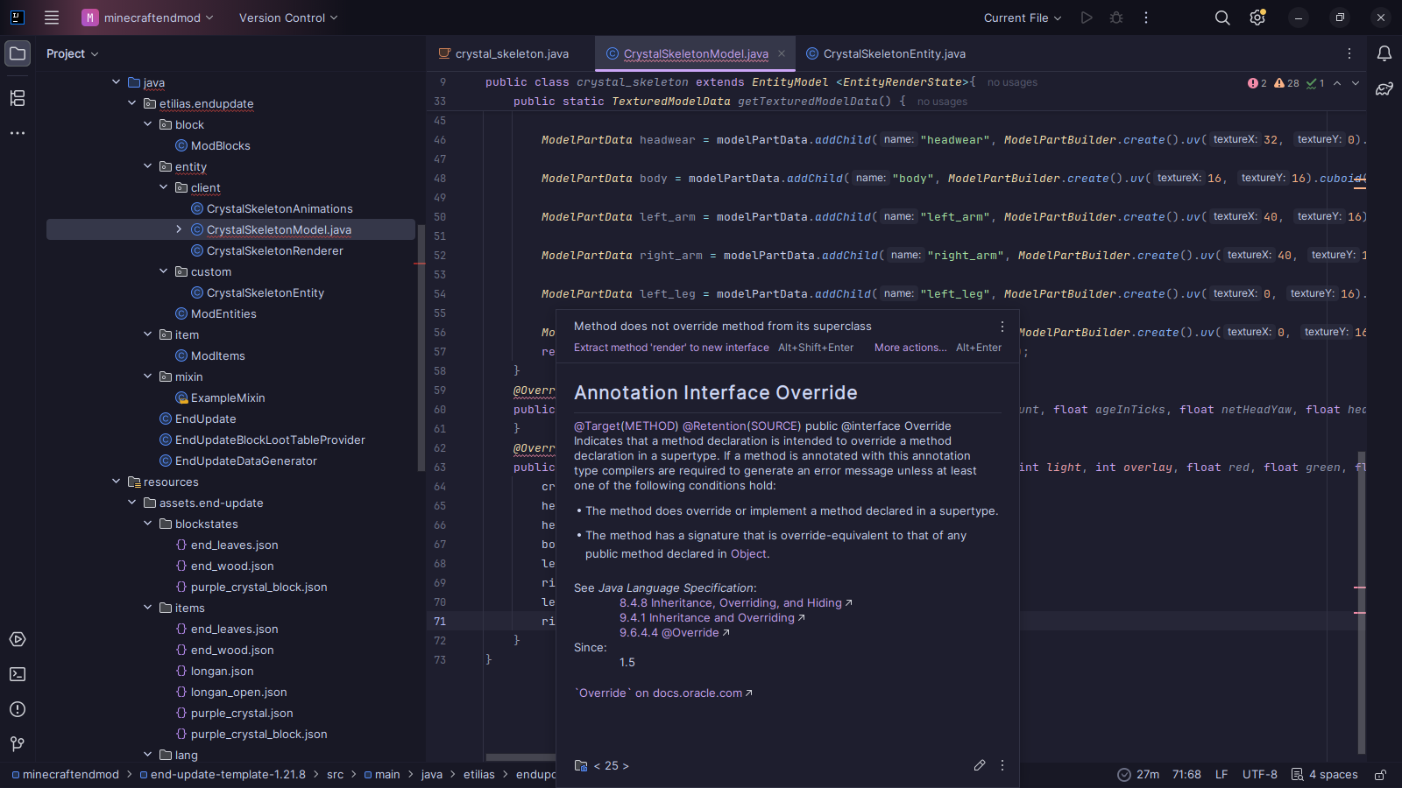
Task: Switch to the CrystalSkeletonEntity.java tab
Action: click(x=894, y=53)
